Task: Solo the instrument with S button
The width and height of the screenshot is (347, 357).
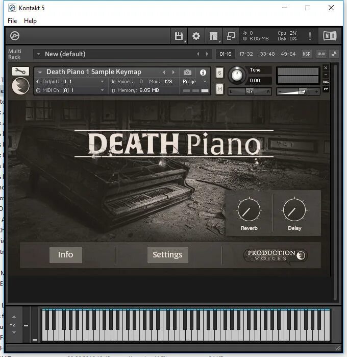Action: [x=219, y=73]
